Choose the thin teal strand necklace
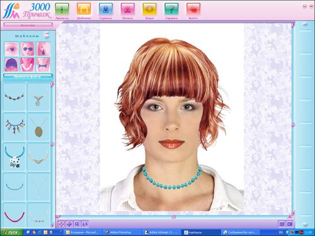Image resolution: width=315 pixels, height=236 pixels. 14,187
